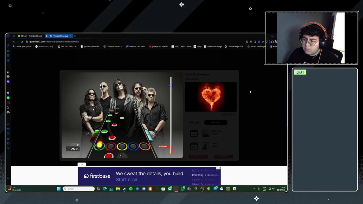Open Instagram in the sidebar

tap(8, 103)
